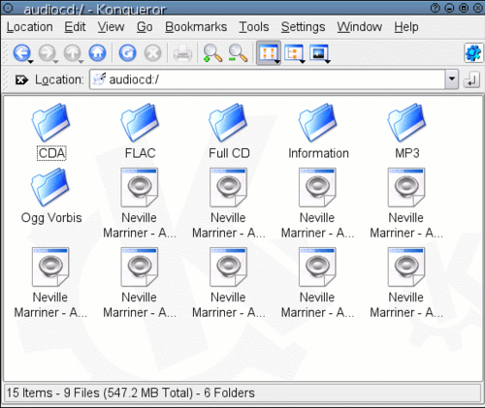Open Back button history dropdown arrow
This screenshot has height=408, width=485.
click(x=31, y=61)
